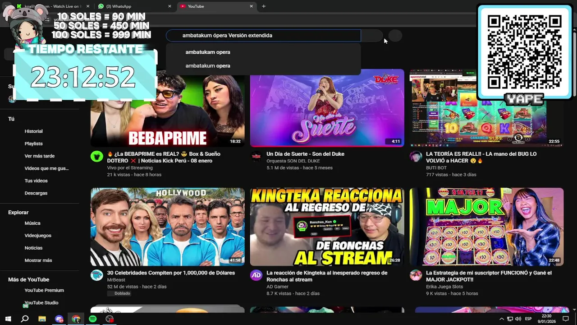Open a new browser tab
The height and width of the screenshot is (325, 577).
tap(264, 6)
